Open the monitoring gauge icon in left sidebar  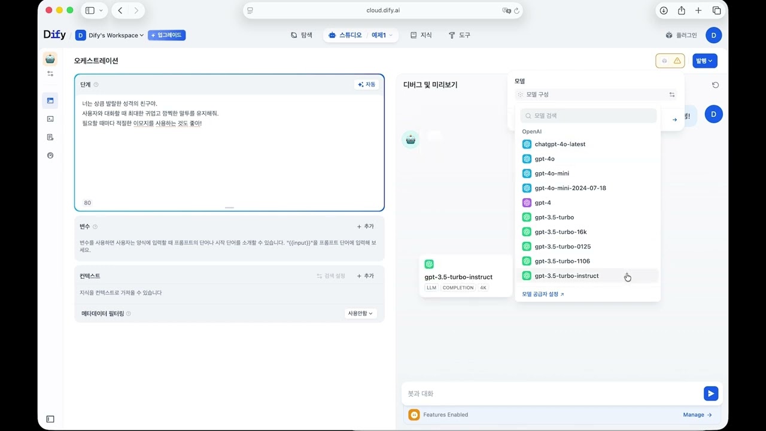[50, 155]
